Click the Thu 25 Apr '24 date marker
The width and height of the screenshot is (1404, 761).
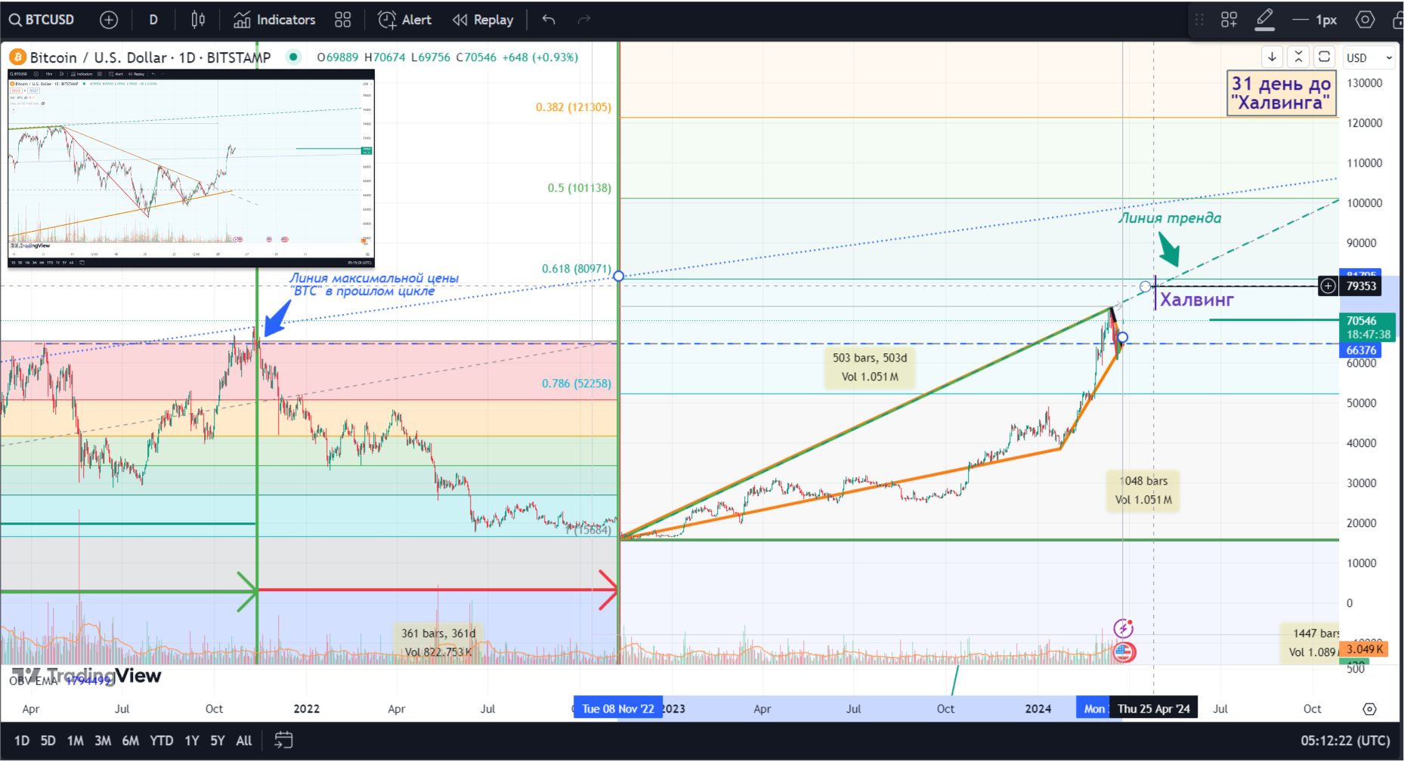(1154, 709)
